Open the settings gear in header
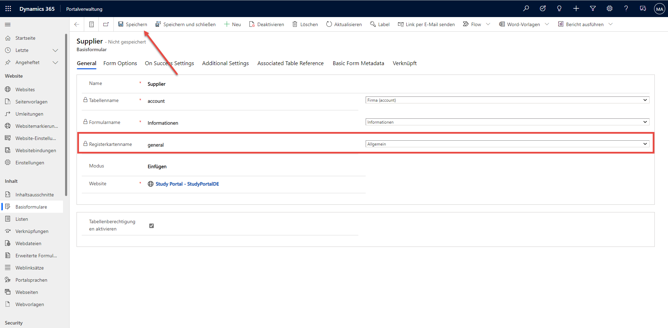The image size is (668, 328). (x=610, y=9)
